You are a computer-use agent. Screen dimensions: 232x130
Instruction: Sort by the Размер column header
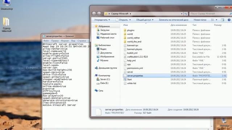coord(218,25)
